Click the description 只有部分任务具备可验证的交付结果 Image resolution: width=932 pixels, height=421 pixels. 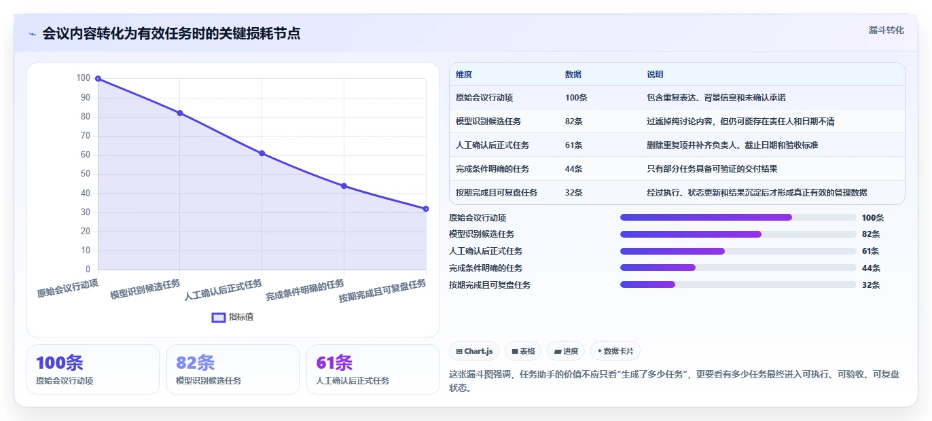(713, 169)
